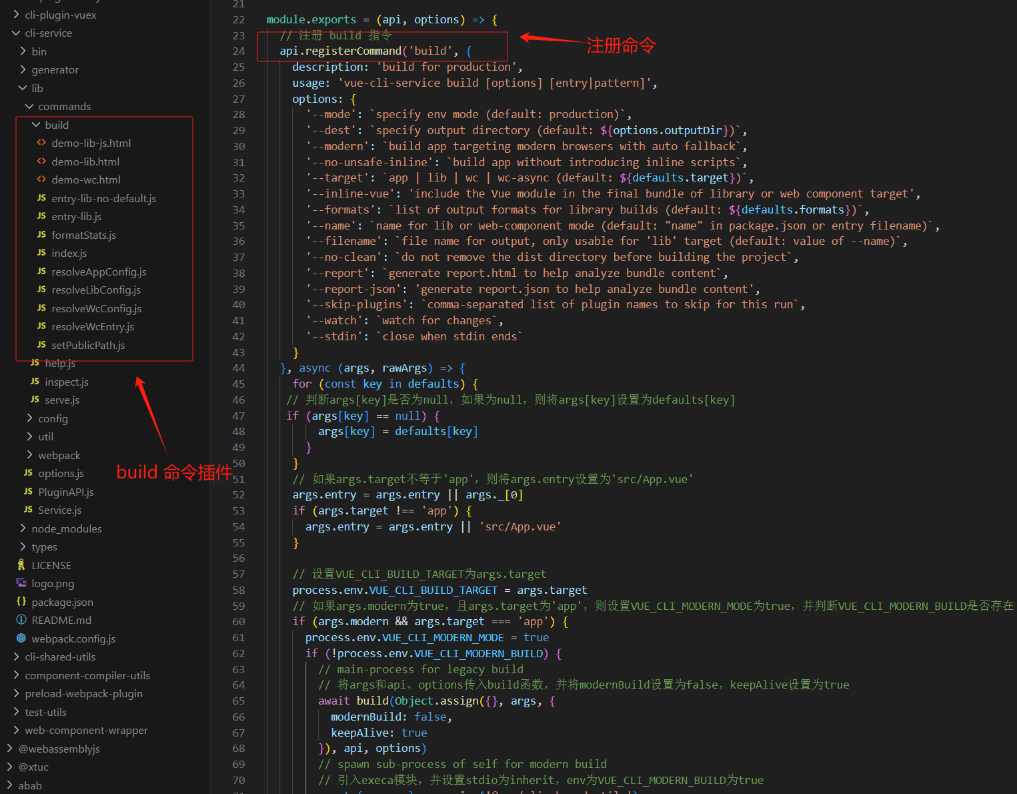Click JS icon of resolveLibConfig.js
1017x794 pixels.
(x=41, y=290)
